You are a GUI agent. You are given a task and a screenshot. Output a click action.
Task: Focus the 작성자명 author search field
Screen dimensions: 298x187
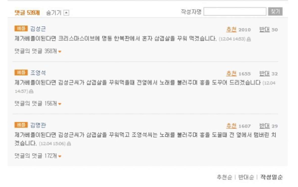pyautogui.click(x=235, y=12)
